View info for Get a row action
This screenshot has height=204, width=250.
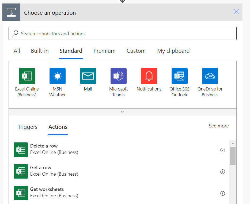coord(222,172)
